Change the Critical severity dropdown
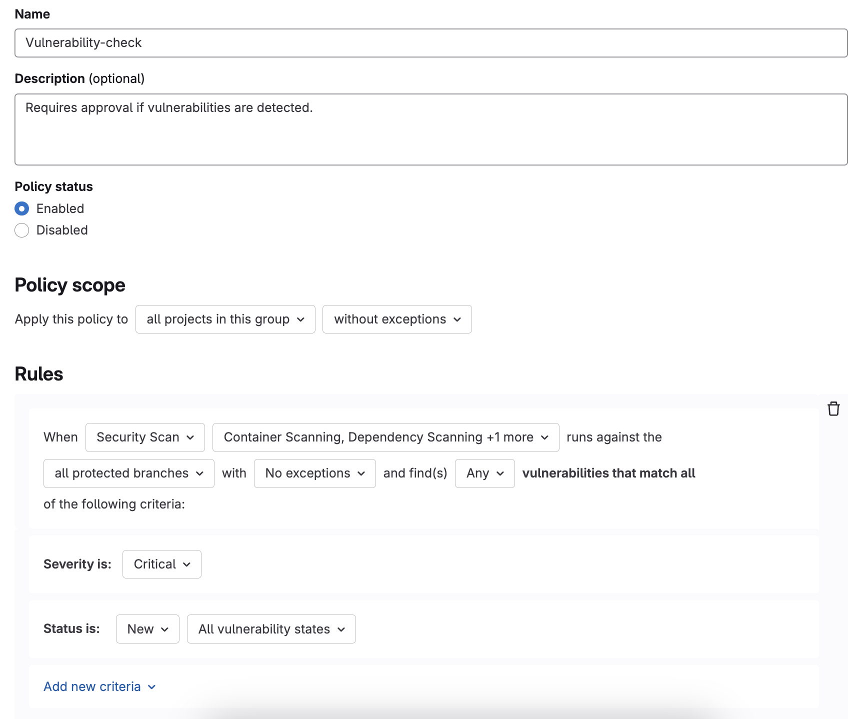 (161, 564)
